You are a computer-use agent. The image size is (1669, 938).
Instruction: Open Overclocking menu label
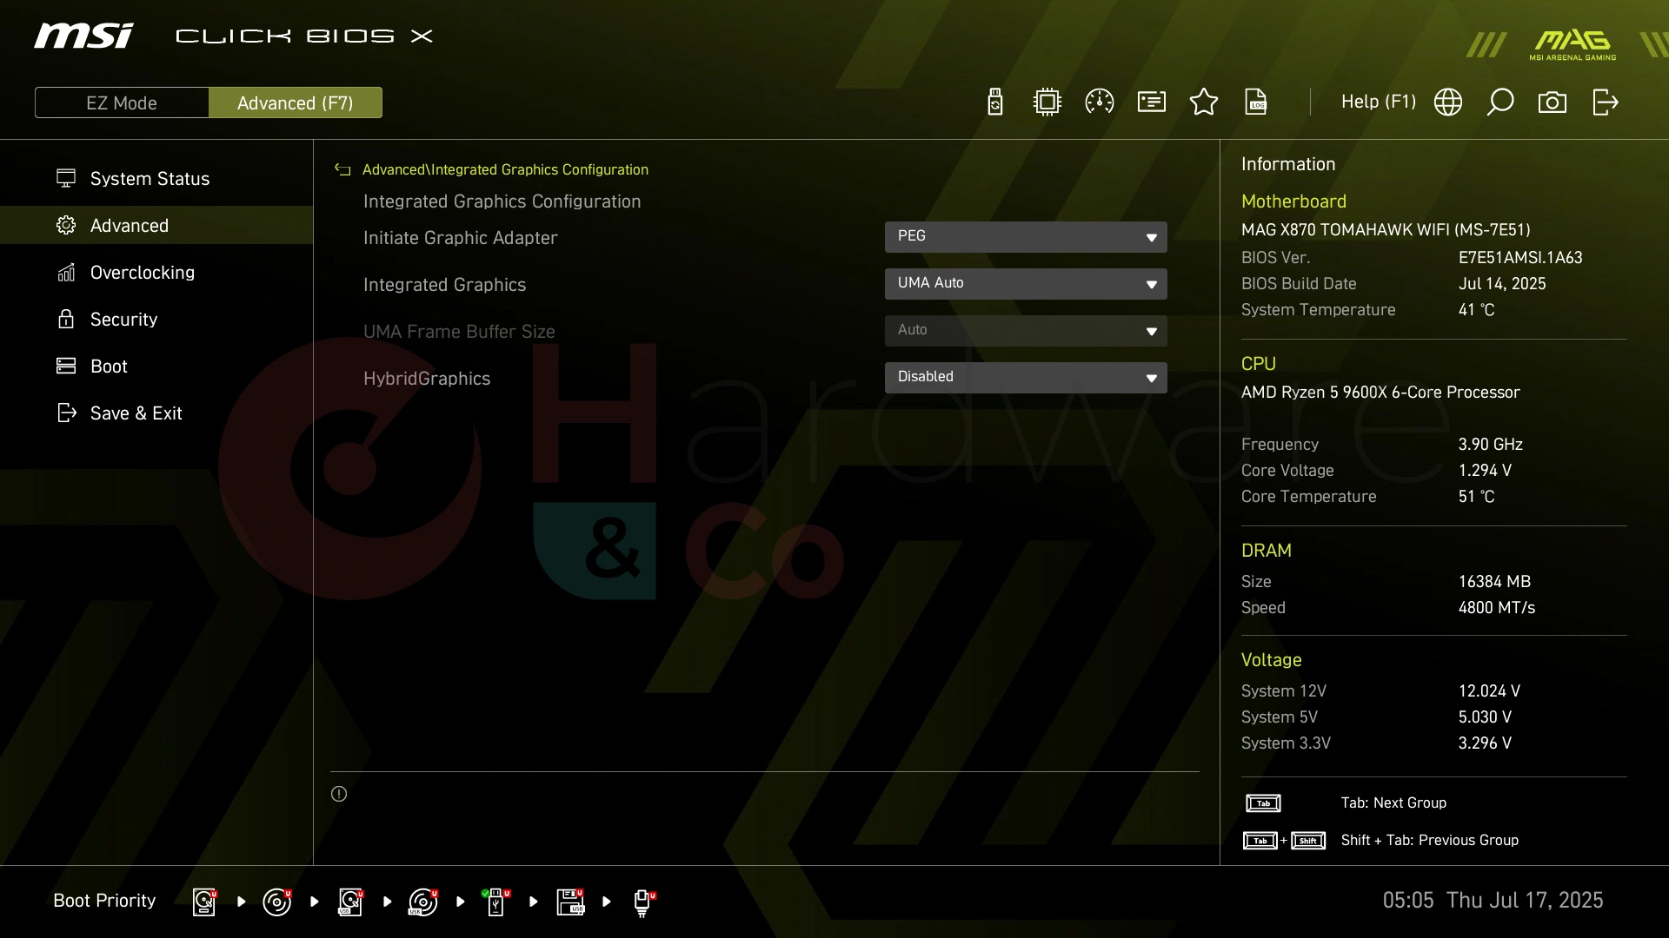143,273
